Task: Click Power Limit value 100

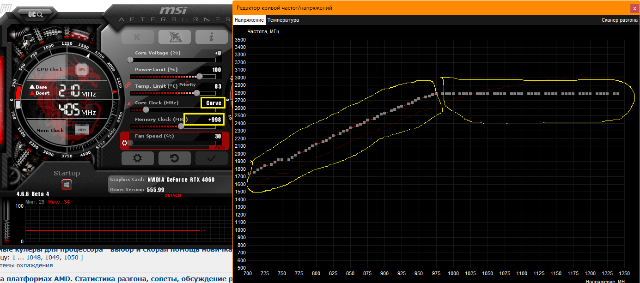Action: [216, 70]
